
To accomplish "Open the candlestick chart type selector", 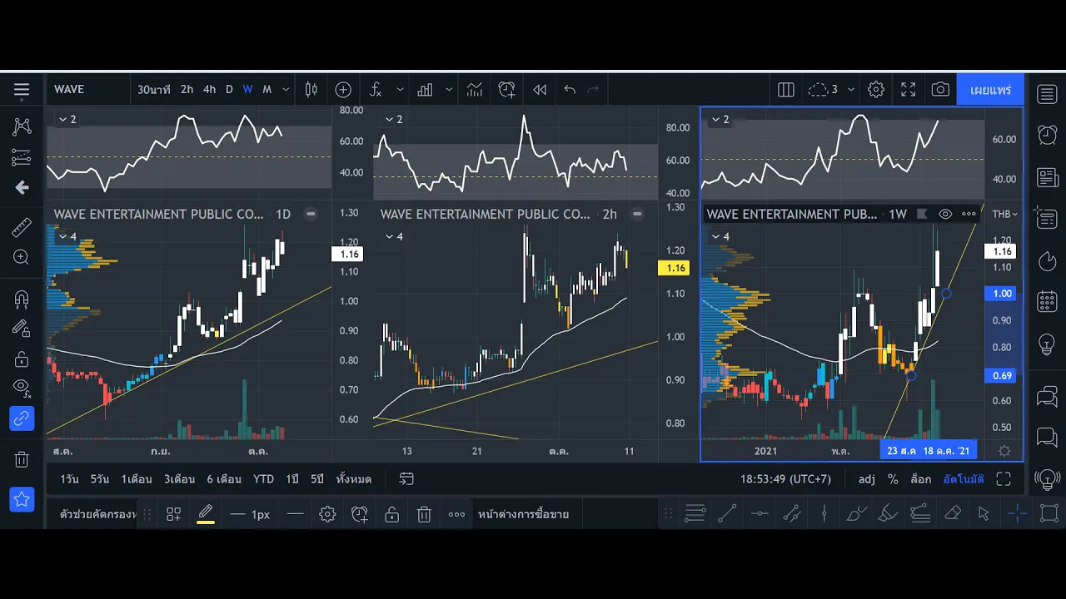I will click(x=311, y=90).
